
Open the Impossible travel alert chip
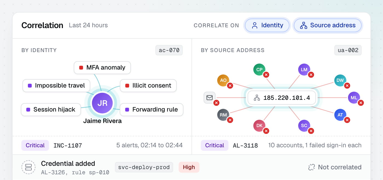click(56, 86)
